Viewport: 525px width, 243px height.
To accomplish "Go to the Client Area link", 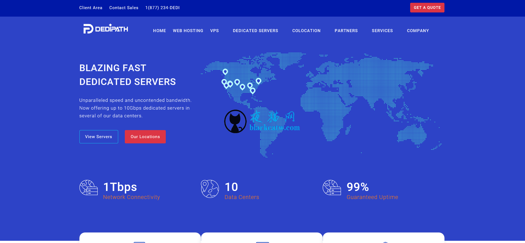I will tap(91, 8).
